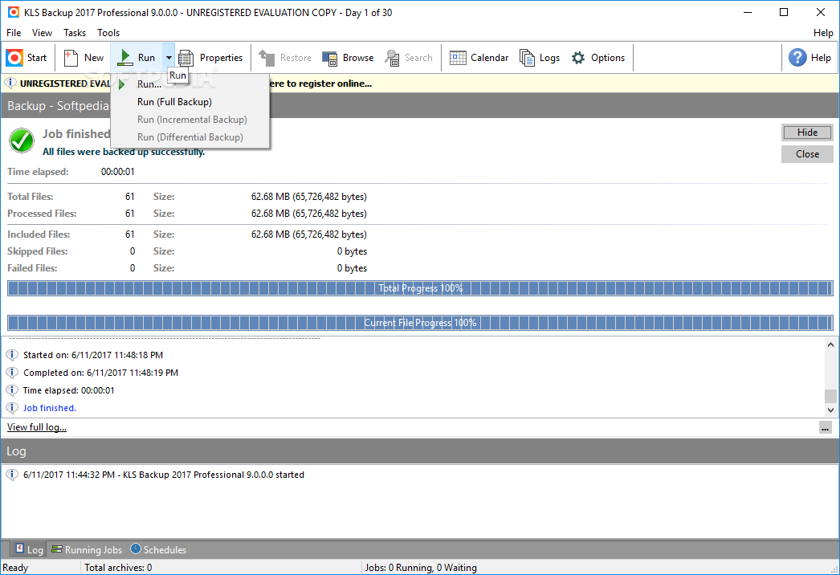Viewport: 840px width, 575px height.
Task: Click the Start toolbar icon
Action: coord(14,57)
